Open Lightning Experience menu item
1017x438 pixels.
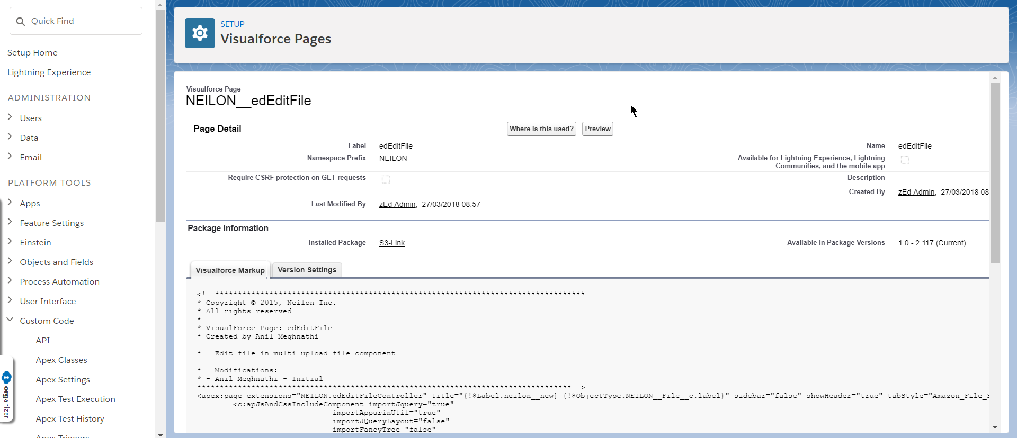coord(49,72)
